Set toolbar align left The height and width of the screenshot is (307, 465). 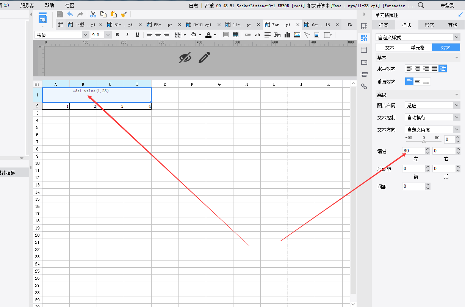[x=150, y=35]
